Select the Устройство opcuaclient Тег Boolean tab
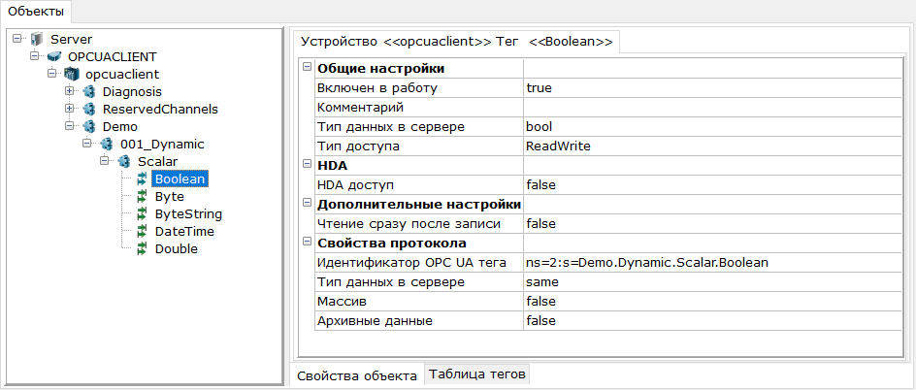The image size is (916, 390). point(456,42)
